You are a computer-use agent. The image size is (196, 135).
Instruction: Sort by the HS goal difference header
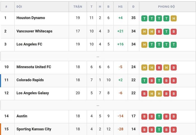click(x=120, y=7)
